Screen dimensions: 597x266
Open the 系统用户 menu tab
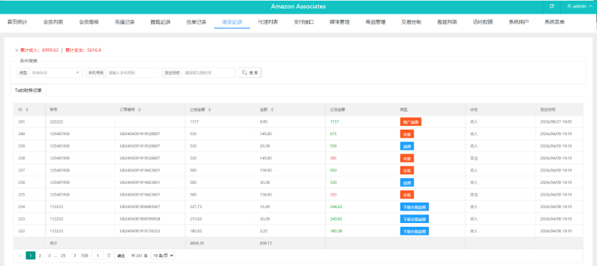coord(519,22)
